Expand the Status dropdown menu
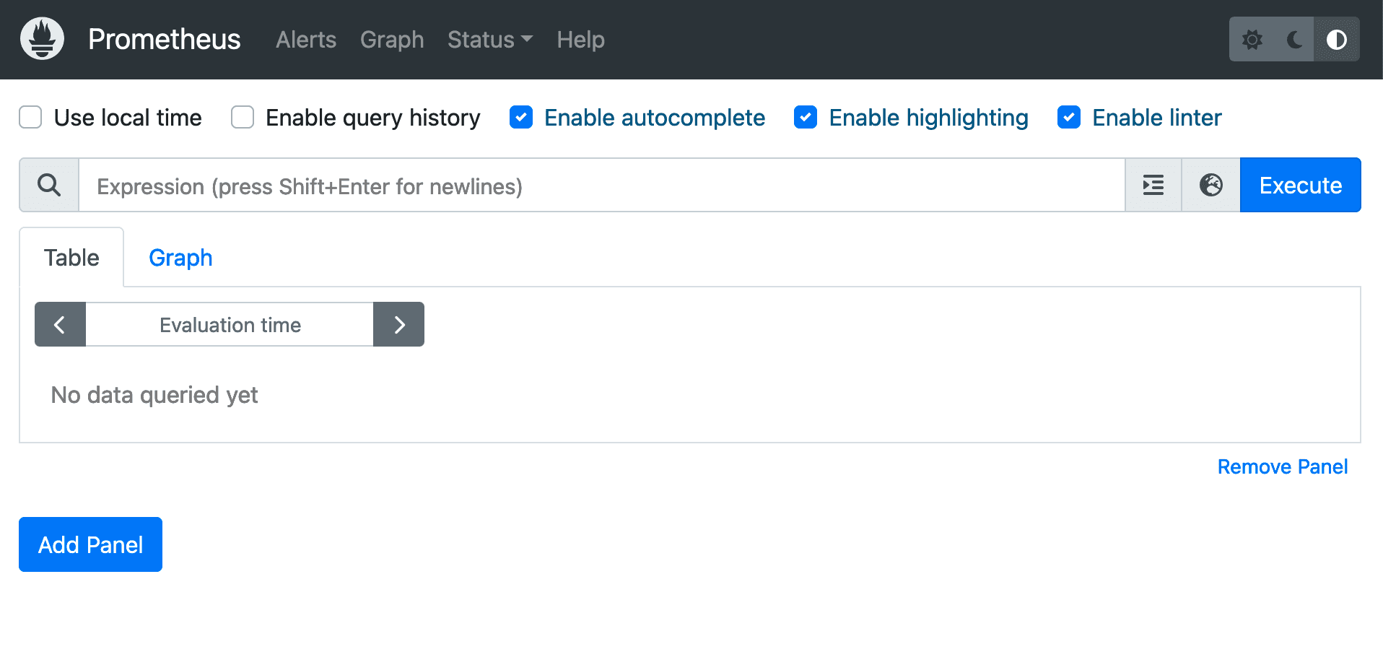Viewport: 1383px width, 652px height. coord(489,40)
